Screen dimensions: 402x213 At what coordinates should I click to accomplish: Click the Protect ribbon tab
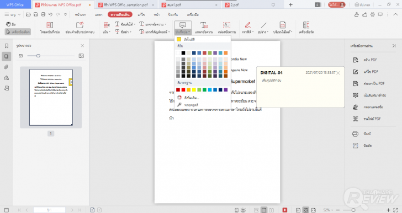coord(173,14)
